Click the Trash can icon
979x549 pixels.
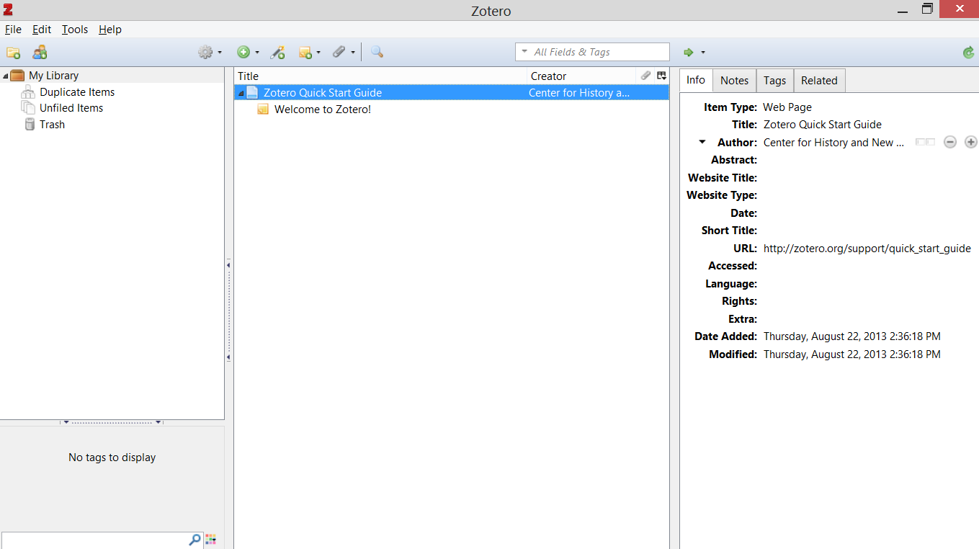(30, 124)
